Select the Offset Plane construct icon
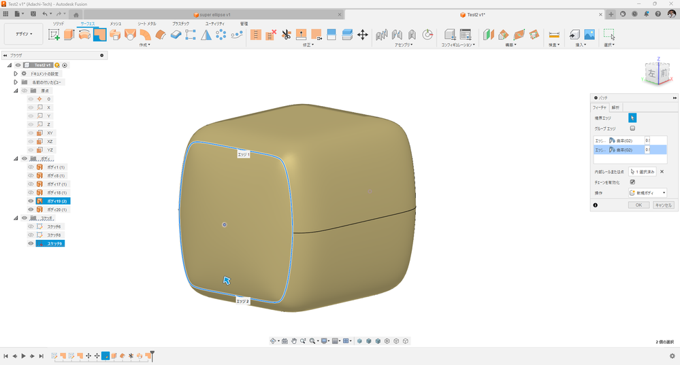This screenshot has width=680, height=365. (x=488, y=35)
